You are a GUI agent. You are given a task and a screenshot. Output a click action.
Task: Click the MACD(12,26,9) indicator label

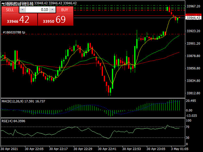click(x=23, y=101)
